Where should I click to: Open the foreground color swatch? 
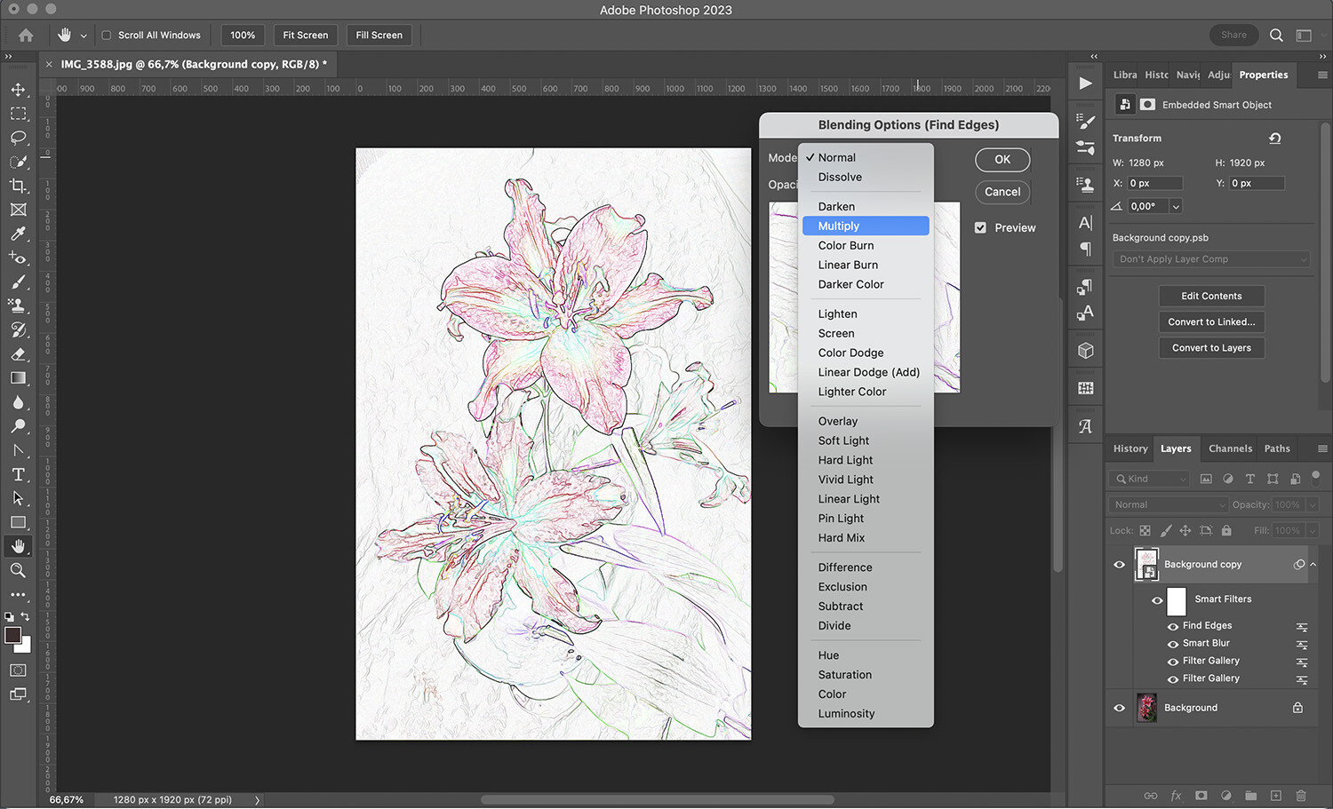pyautogui.click(x=13, y=635)
